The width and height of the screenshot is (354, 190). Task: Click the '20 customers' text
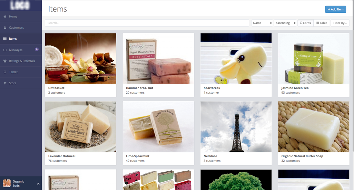(135, 93)
